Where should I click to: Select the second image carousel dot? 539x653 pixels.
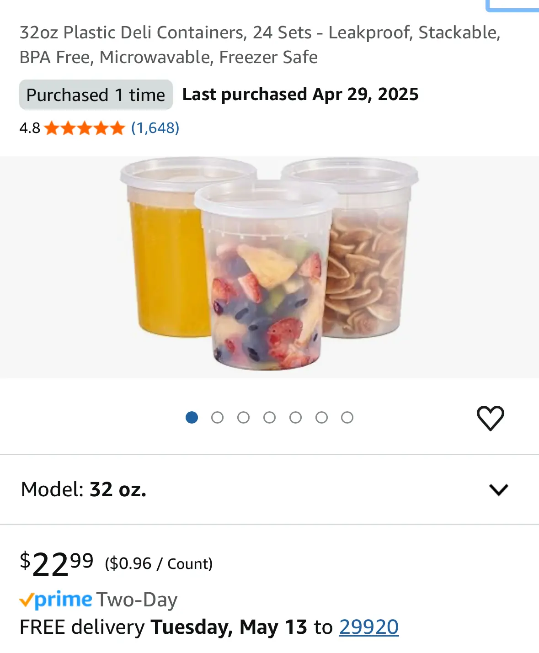point(218,417)
